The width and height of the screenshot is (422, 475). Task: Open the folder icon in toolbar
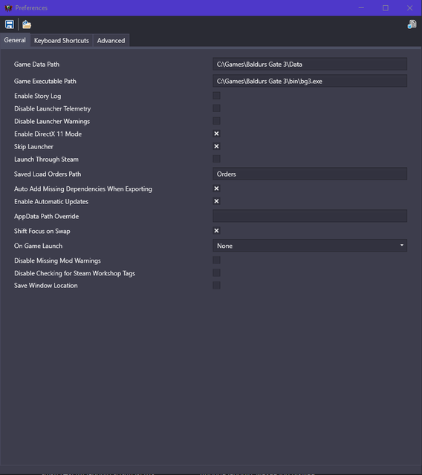pos(27,24)
